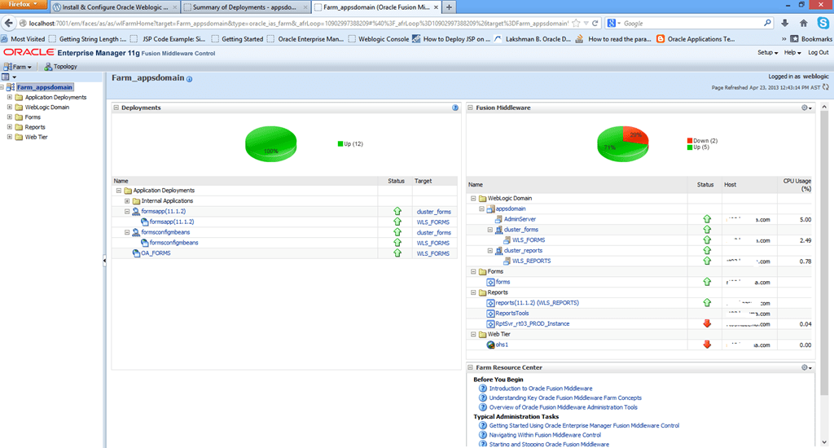
Task: Open WLS_FORMS server in Fusion Middleware table
Action: (529, 240)
